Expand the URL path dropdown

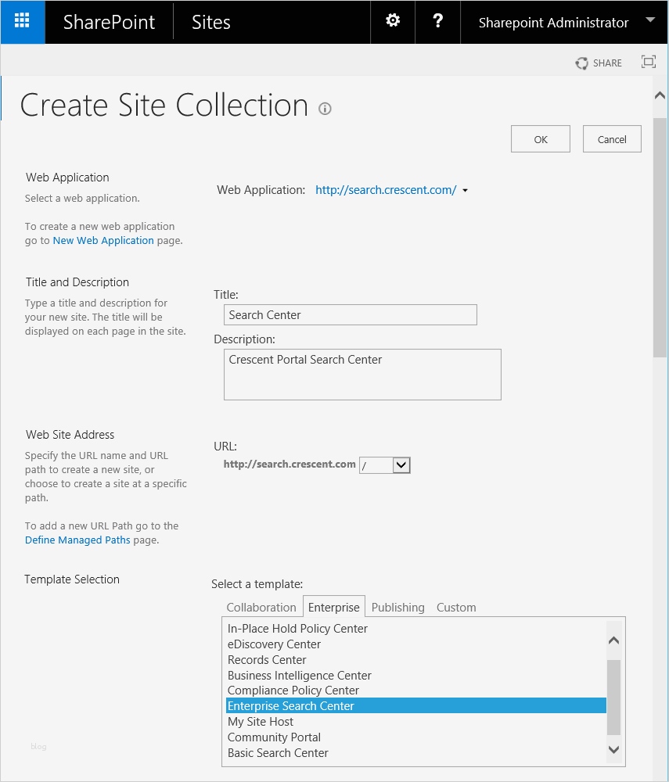click(x=401, y=465)
